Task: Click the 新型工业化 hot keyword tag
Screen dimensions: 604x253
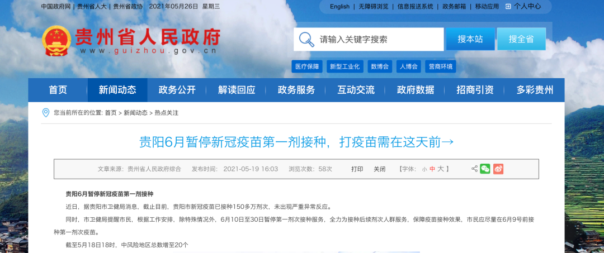Action: [345, 66]
